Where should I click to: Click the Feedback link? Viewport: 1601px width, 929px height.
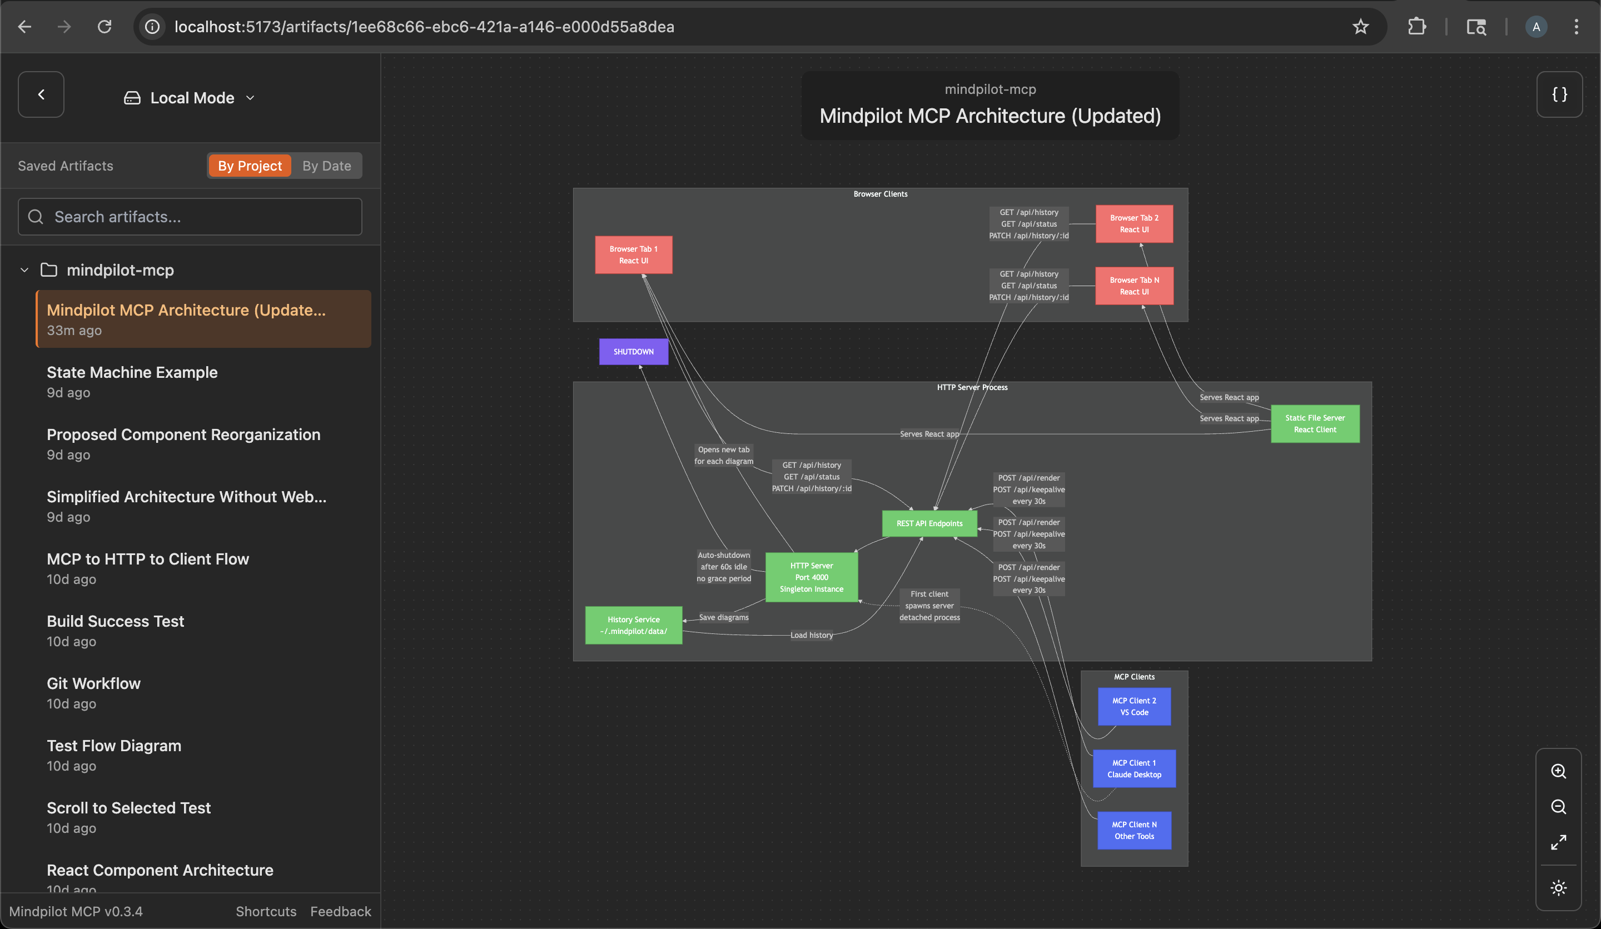tap(341, 911)
